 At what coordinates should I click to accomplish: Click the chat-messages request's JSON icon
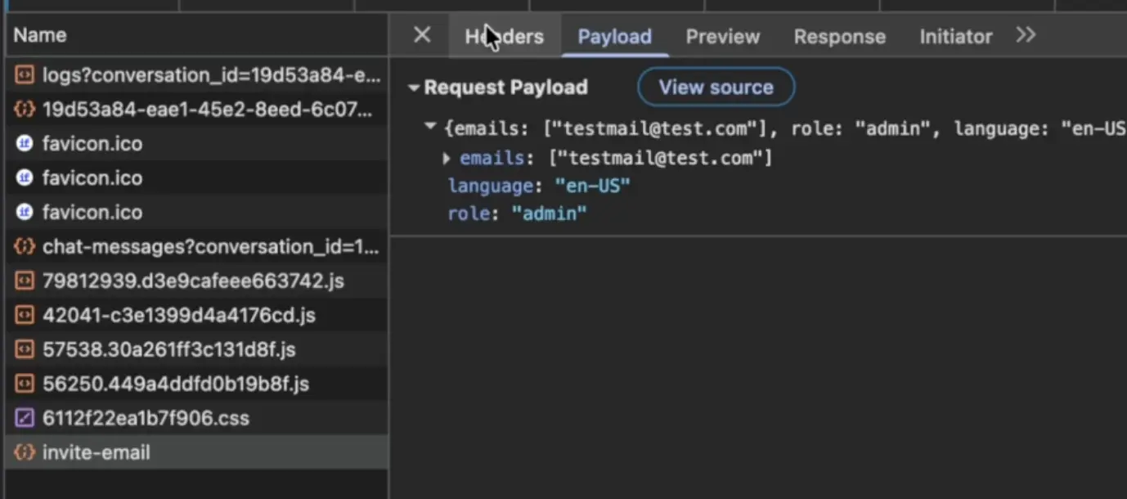pos(25,246)
